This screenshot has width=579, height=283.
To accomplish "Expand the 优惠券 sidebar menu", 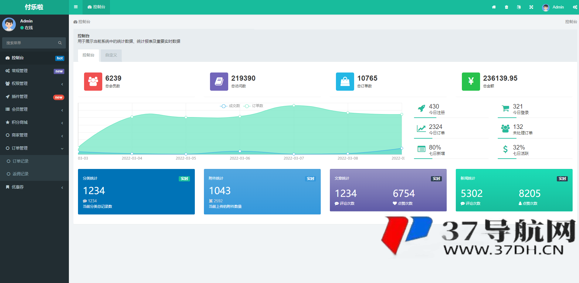I will [34, 187].
